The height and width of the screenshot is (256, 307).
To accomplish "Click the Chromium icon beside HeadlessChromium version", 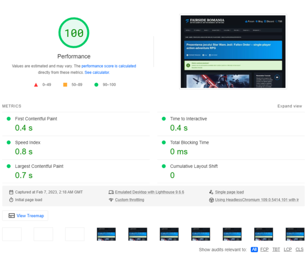I will (x=211, y=200).
